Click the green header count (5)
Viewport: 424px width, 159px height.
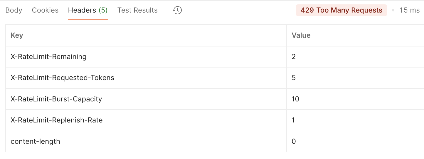pos(103,10)
